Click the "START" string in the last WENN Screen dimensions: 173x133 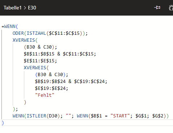click(x=120, y=116)
